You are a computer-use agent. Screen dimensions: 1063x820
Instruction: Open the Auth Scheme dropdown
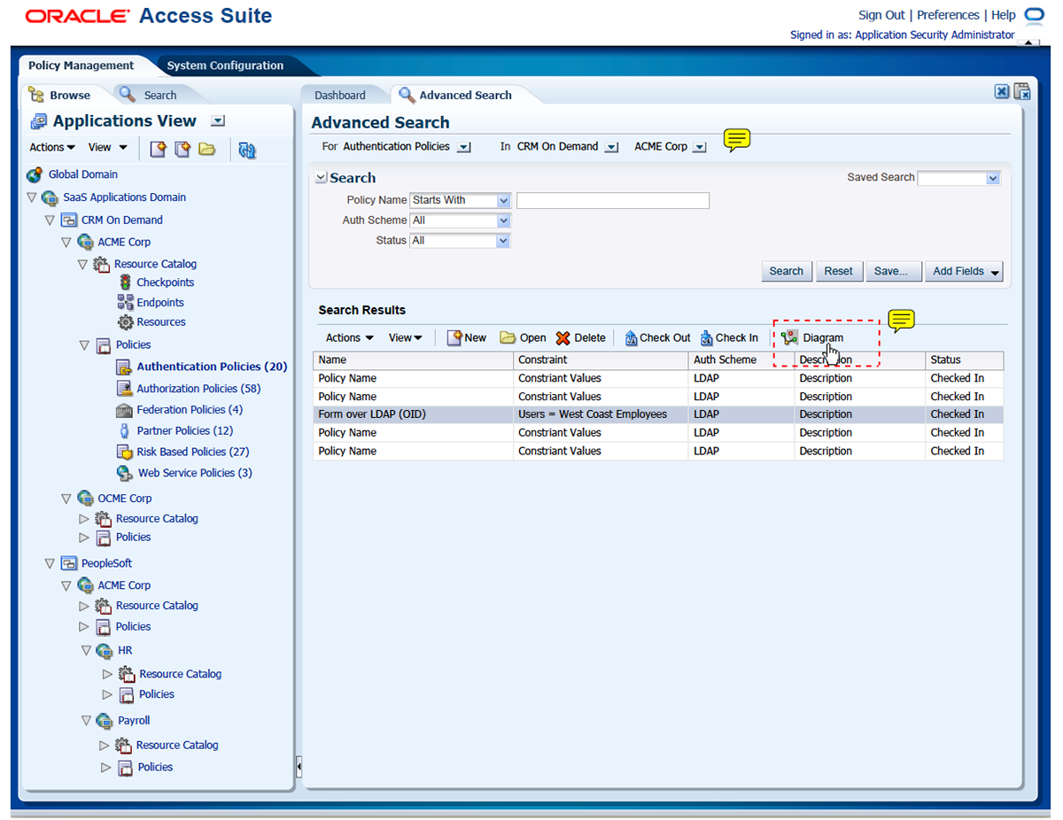[x=503, y=220]
